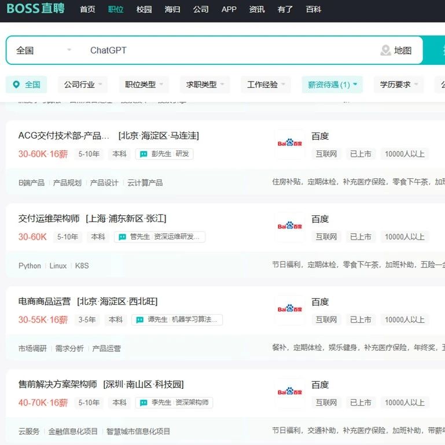Click the 金融信息化项目 tag
This screenshot has height=445, width=445.
click(x=73, y=431)
